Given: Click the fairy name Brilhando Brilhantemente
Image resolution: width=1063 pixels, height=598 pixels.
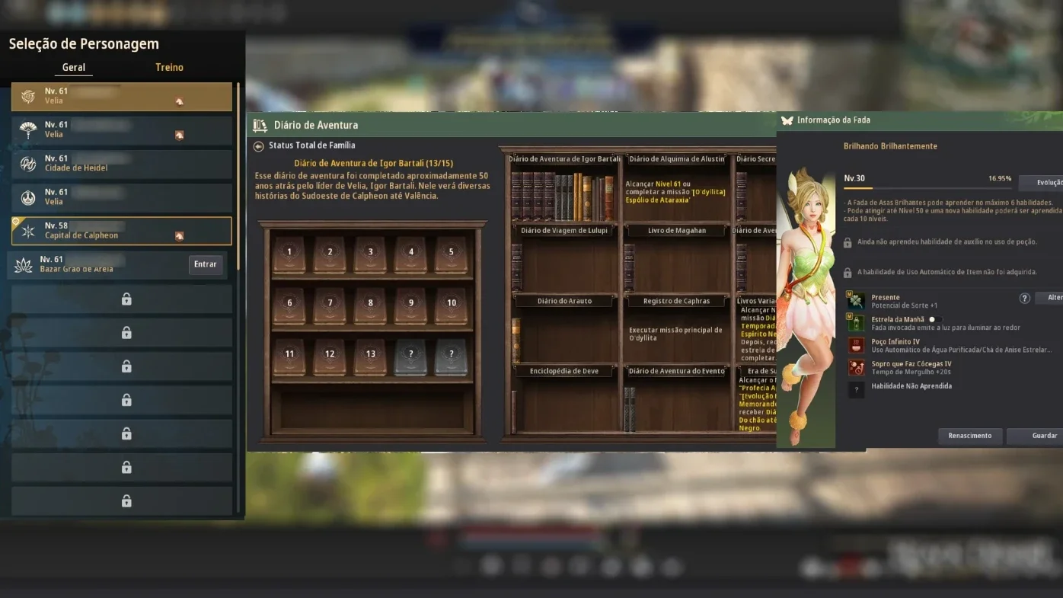Looking at the screenshot, I should [x=890, y=146].
